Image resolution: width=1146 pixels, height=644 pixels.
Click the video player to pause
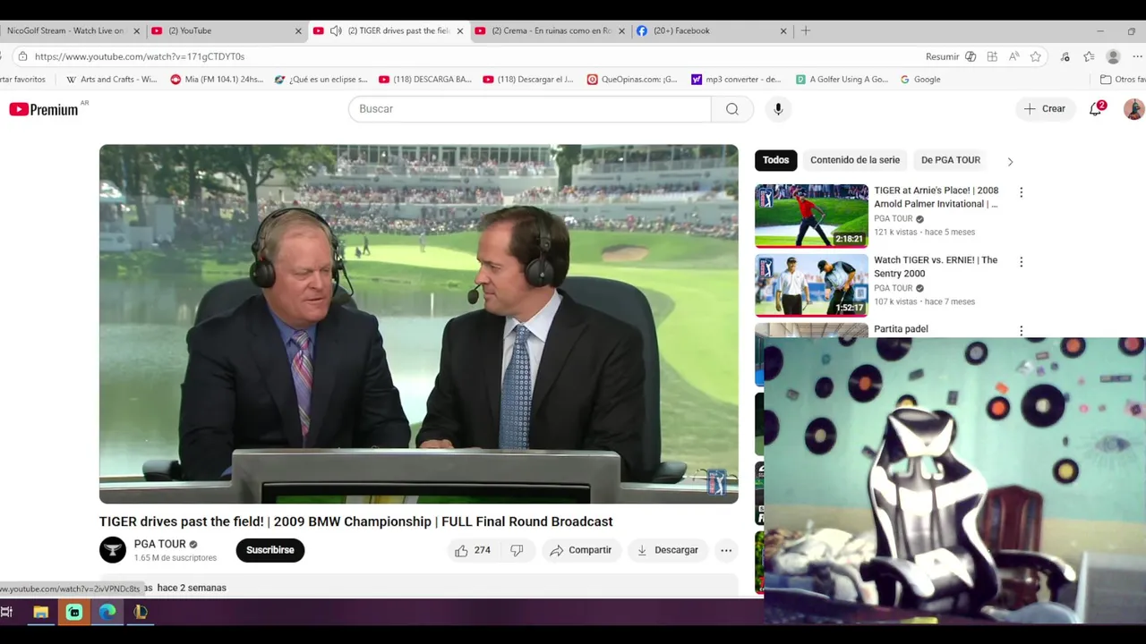419,324
